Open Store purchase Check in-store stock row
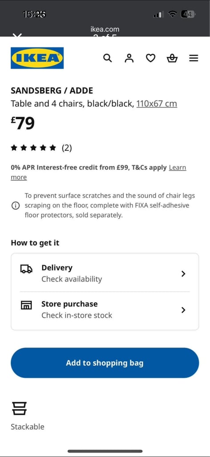210x457 pixels. (105, 310)
